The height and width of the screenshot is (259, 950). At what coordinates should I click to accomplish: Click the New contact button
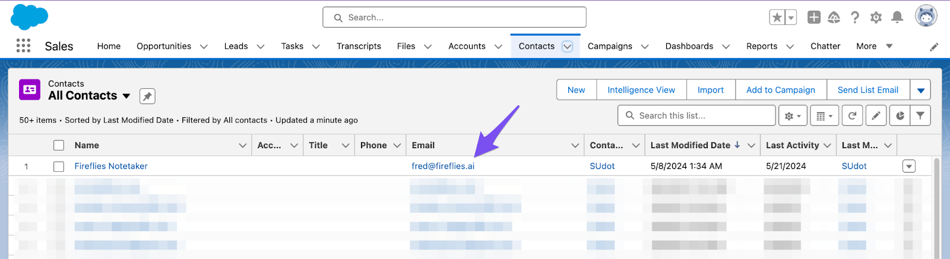pyautogui.click(x=576, y=90)
